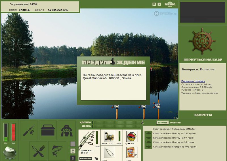Screen dimensions: 227x161
Task: Click the red float on the water
Action: click(151, 69)
